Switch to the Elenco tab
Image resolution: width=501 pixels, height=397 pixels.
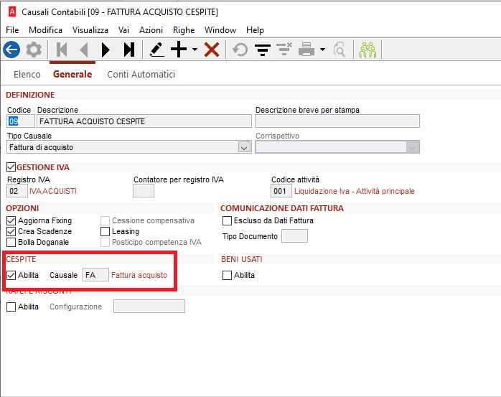27,74
